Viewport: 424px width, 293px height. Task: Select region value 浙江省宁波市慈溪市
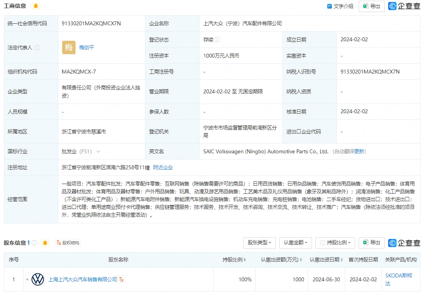pos(84,132)
